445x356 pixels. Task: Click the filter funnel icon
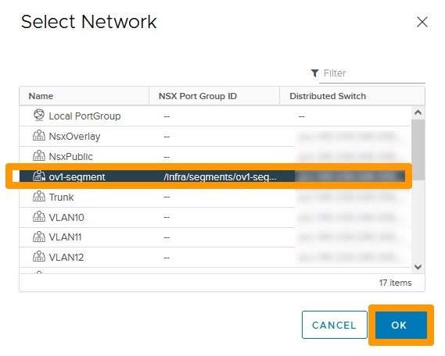(x=314, y=73)
